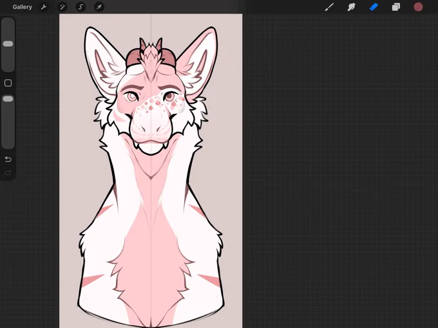Select the Brush paint tool
The height and width of the screenshot is (328, 438).
[x=329, y=7]
